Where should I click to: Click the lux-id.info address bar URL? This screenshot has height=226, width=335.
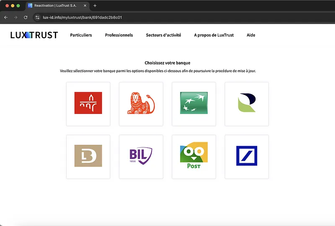[82, 18]
